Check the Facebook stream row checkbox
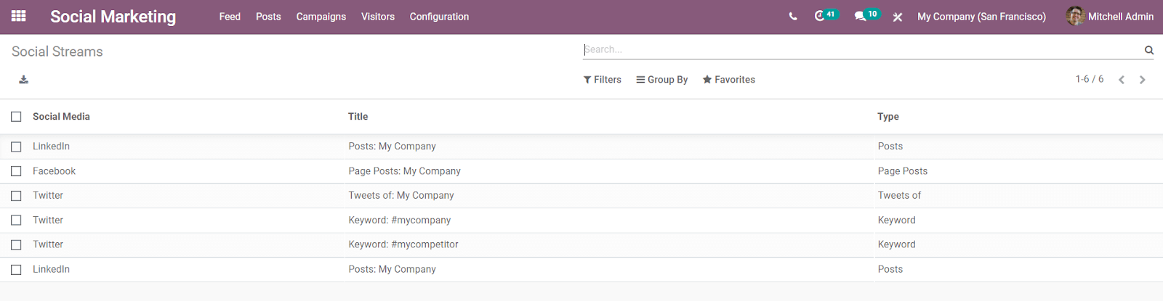The width and height of the screenshot is (1163, 301). [x=16, y=171]
